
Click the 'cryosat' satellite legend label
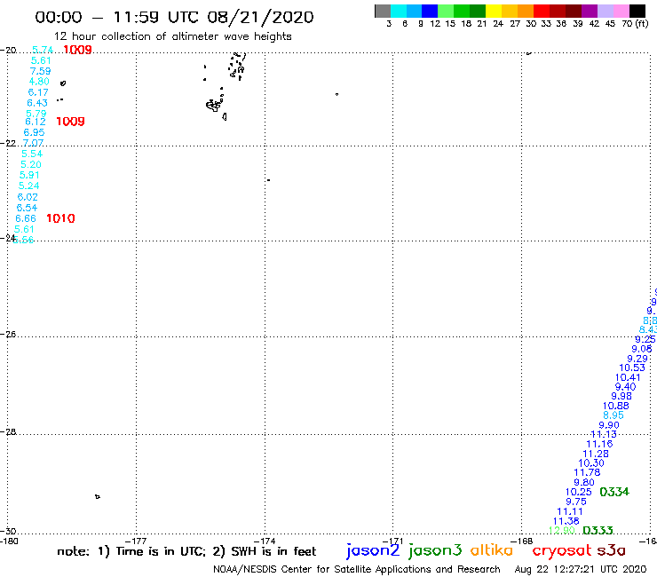pyautogui.click(x=561, y=551)
